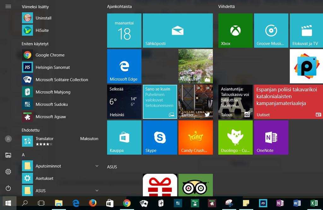
Task: Open the Candy Crush tile
Action: point(196,137)
